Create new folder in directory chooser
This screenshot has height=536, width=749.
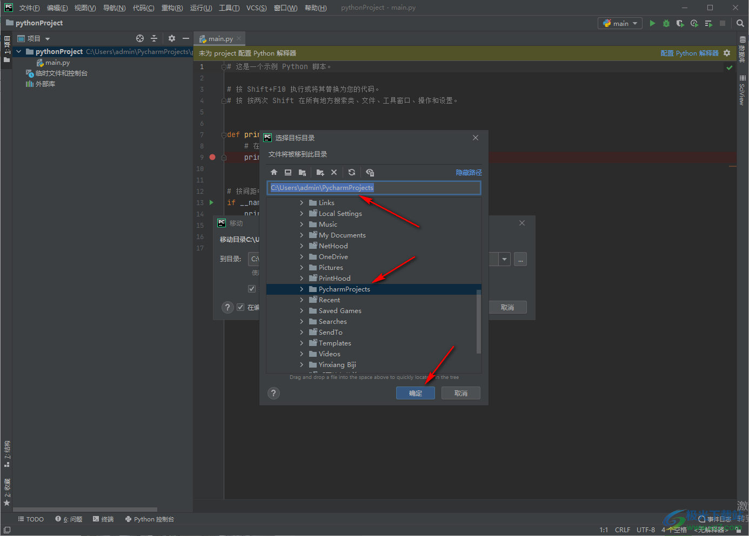(x=320, y=172)
